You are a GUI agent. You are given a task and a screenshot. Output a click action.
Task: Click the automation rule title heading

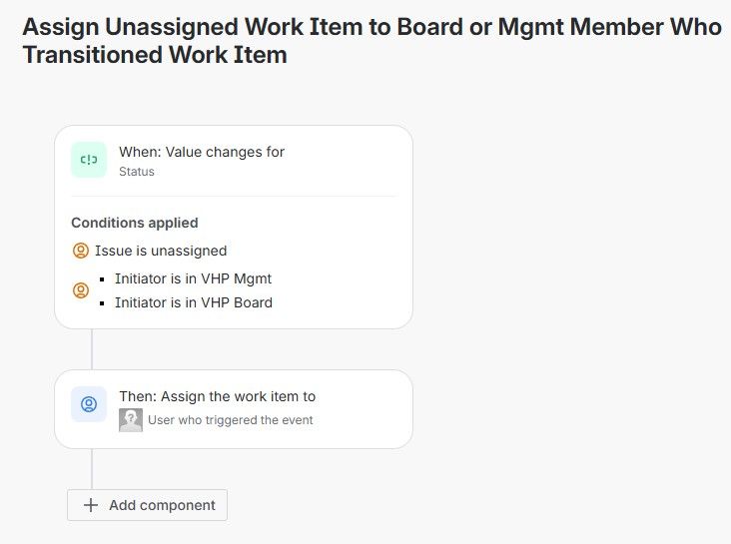point(371,41)
